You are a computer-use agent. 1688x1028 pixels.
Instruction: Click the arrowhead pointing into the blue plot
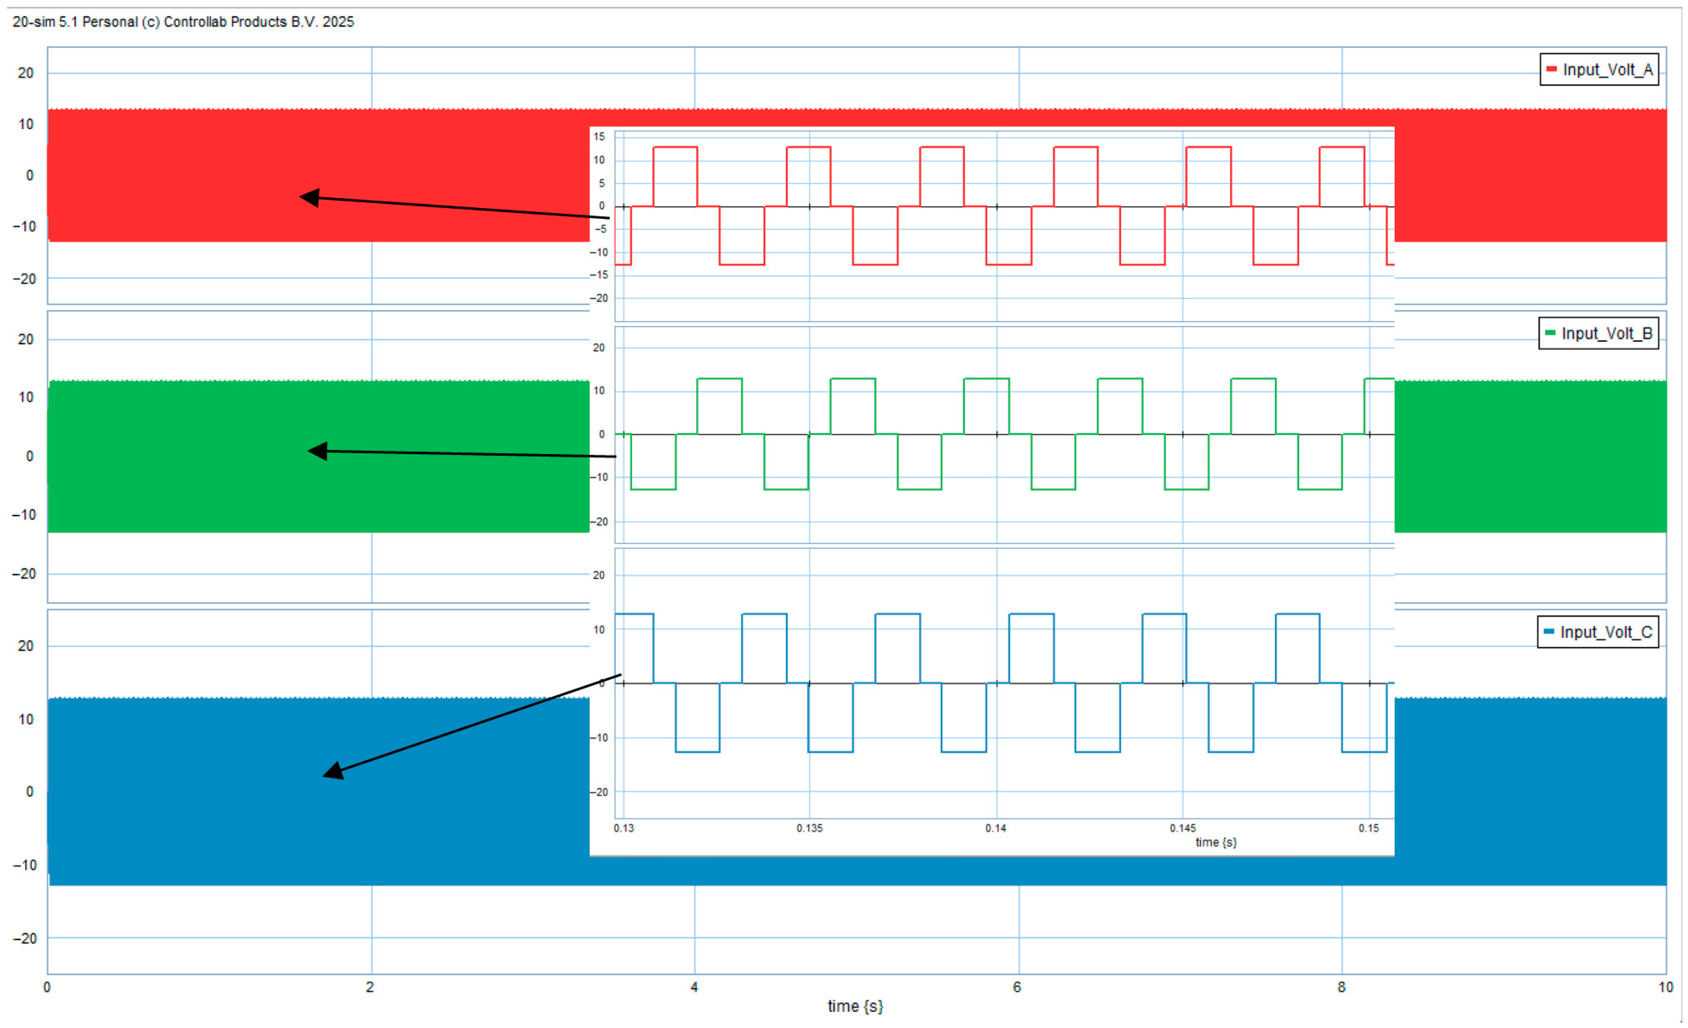click(x=334, y=771)
